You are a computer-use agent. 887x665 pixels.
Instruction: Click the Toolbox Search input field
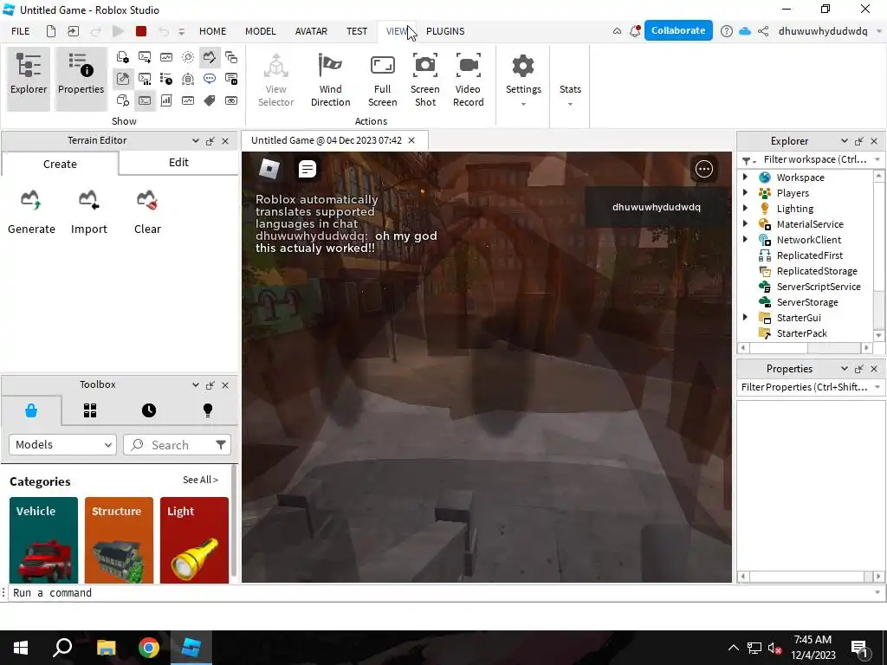[x=175, y=444]
